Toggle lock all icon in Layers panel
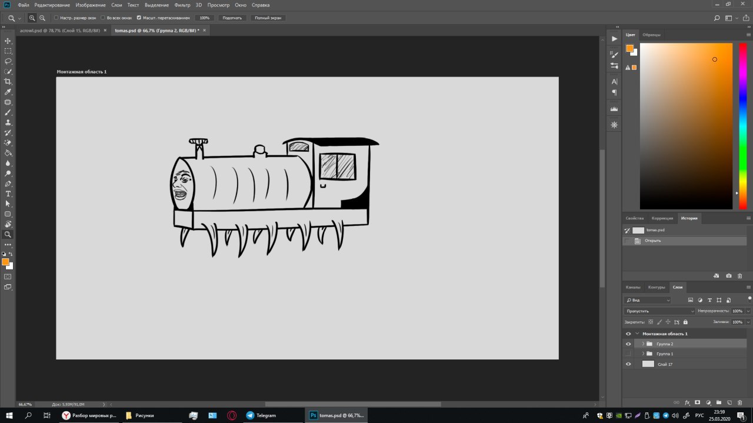753x423 pixels. click(686, 322)
